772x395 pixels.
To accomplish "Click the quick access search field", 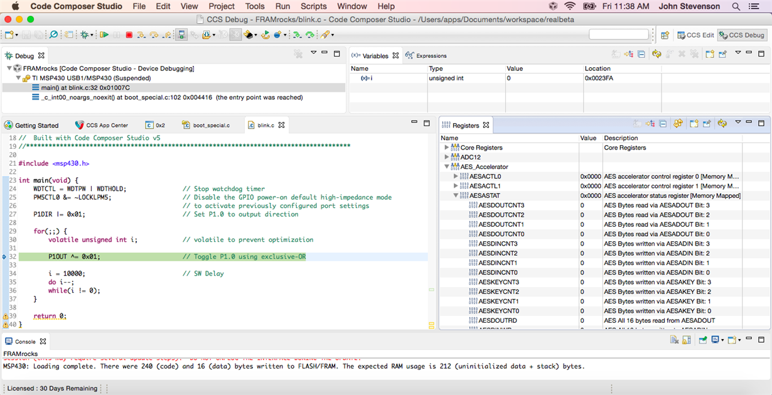I will tap(618, 35).
